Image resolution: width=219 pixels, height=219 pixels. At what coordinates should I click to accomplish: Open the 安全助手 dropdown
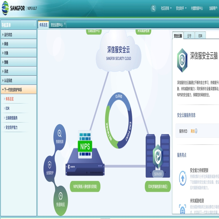pos(181,8)
